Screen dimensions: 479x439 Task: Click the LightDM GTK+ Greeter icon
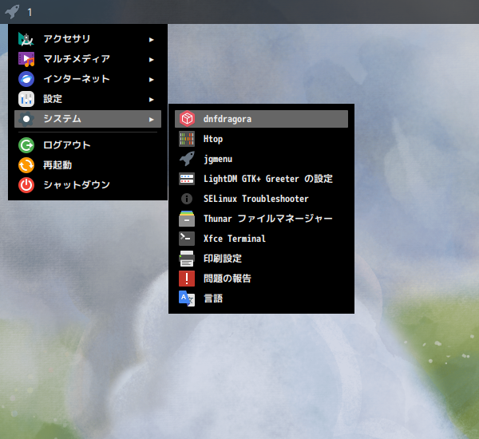pyautogui.click(x=187, y=179)
